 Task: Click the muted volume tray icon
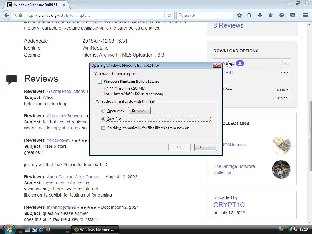coord(295,229)
